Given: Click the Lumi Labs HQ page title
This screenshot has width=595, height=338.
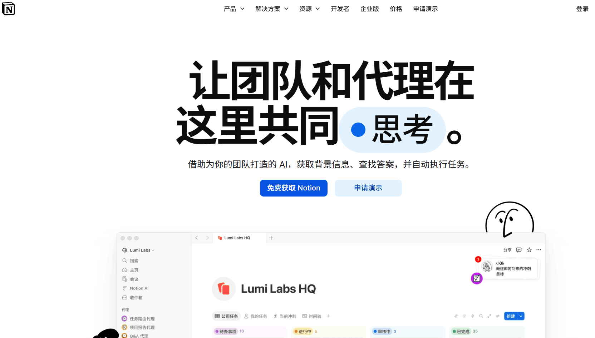Looking at the screenshot, I should pyautogui.click(x=279, y=289).
